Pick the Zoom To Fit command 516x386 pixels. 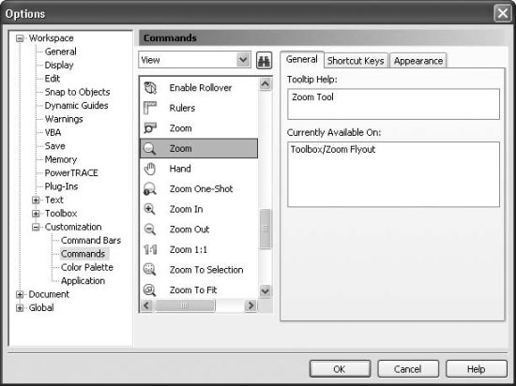(x=193, y=290)
